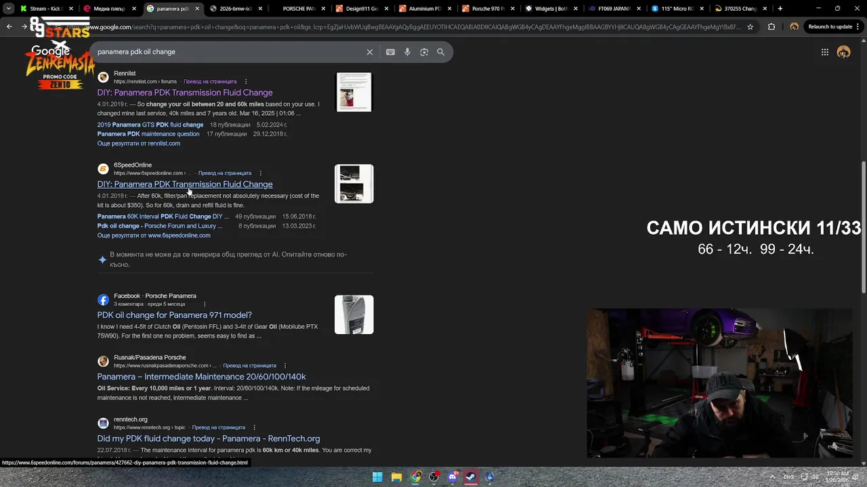This screenshot has width=867, height=487.
Task: Open the on-screen keyboard icon in search bar
Action: tap(390, 52)
